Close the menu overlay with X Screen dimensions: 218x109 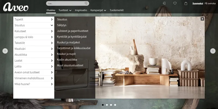(202, 19)
